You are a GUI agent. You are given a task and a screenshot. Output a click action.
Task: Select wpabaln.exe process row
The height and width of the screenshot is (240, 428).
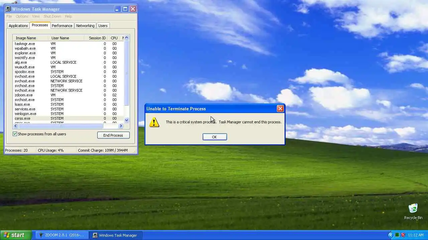coord(68,48)
